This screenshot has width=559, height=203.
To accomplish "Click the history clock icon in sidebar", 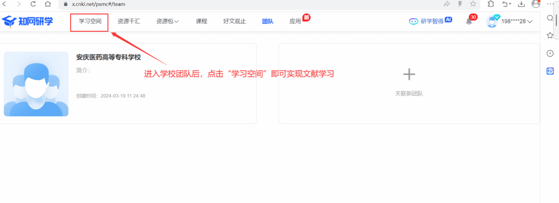I will click(550, 53).
